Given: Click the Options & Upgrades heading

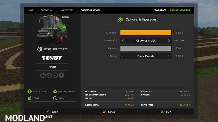Looking at the screenshot, I should [141, 20].
